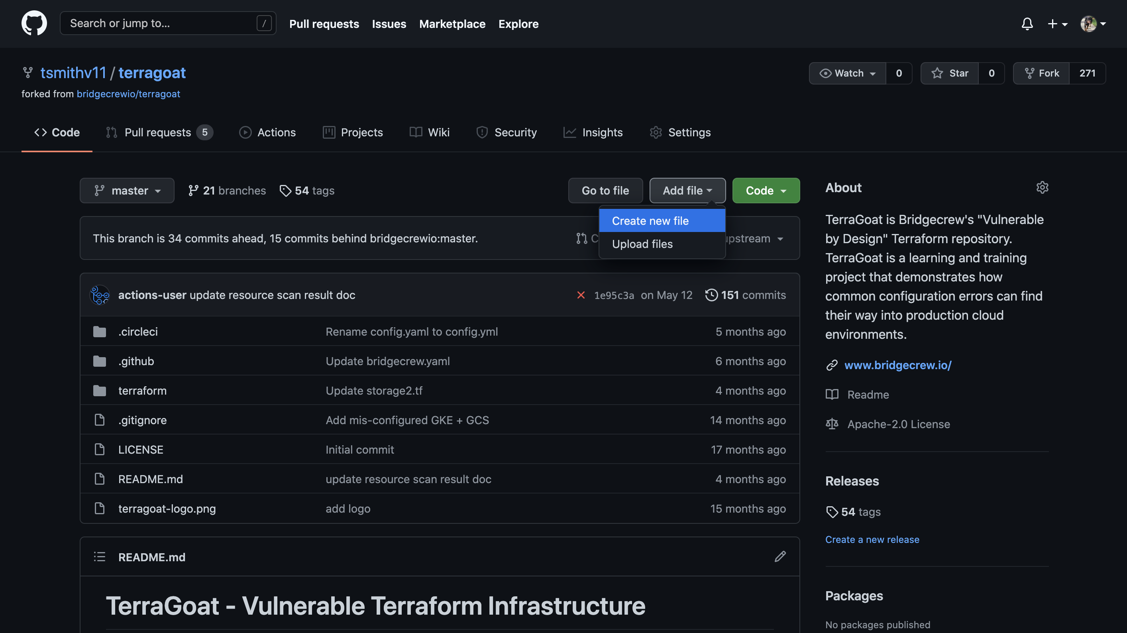Click the LICENSE file icon
1127x633 pixels.
coord(99,449)
